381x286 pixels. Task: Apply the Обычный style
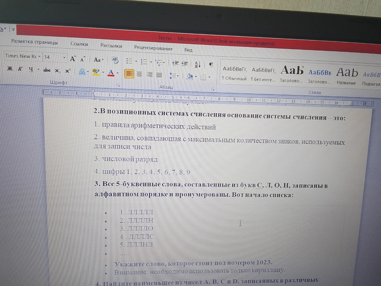[235, 73]
